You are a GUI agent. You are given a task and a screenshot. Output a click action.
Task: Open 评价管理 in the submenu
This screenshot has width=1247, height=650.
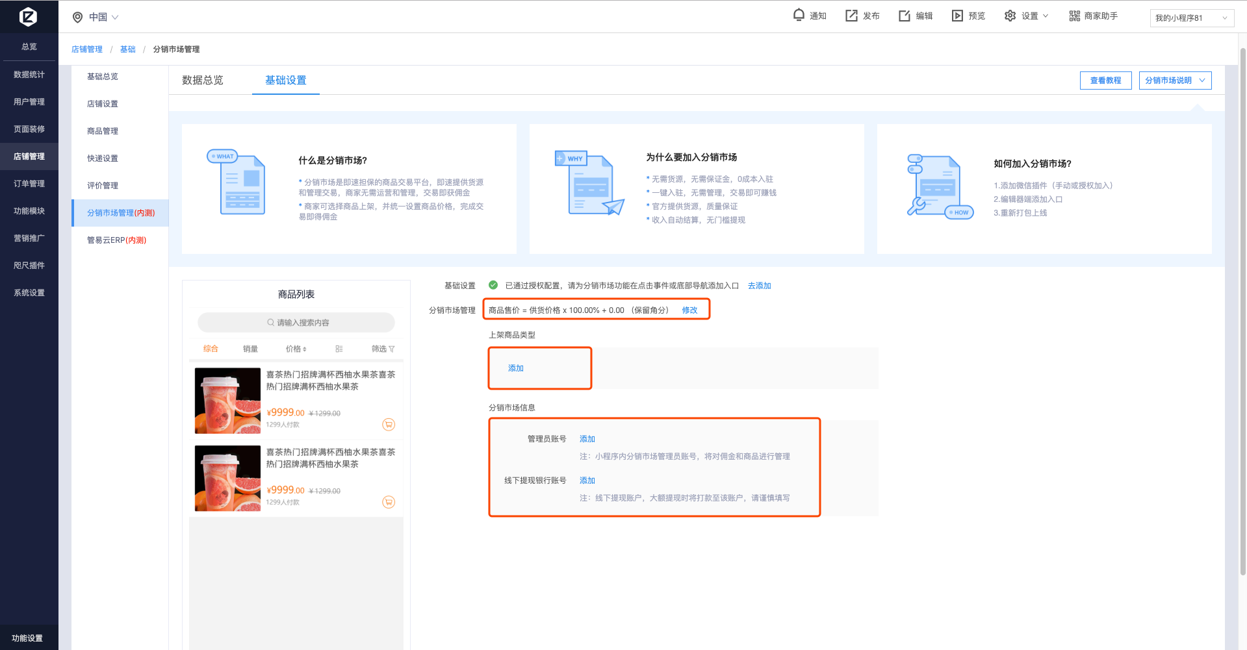(x=103, y=186)
